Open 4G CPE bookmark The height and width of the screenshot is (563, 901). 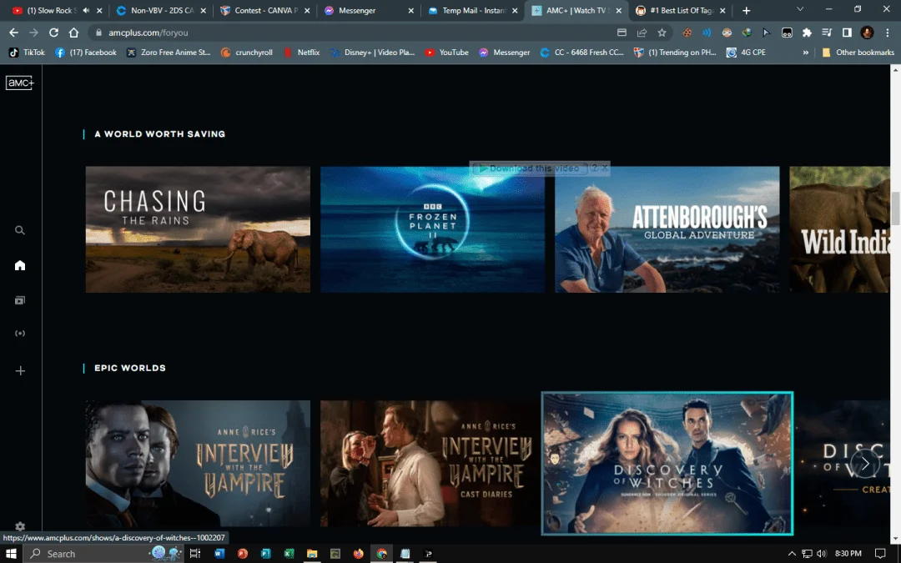(x=746, y=53)
